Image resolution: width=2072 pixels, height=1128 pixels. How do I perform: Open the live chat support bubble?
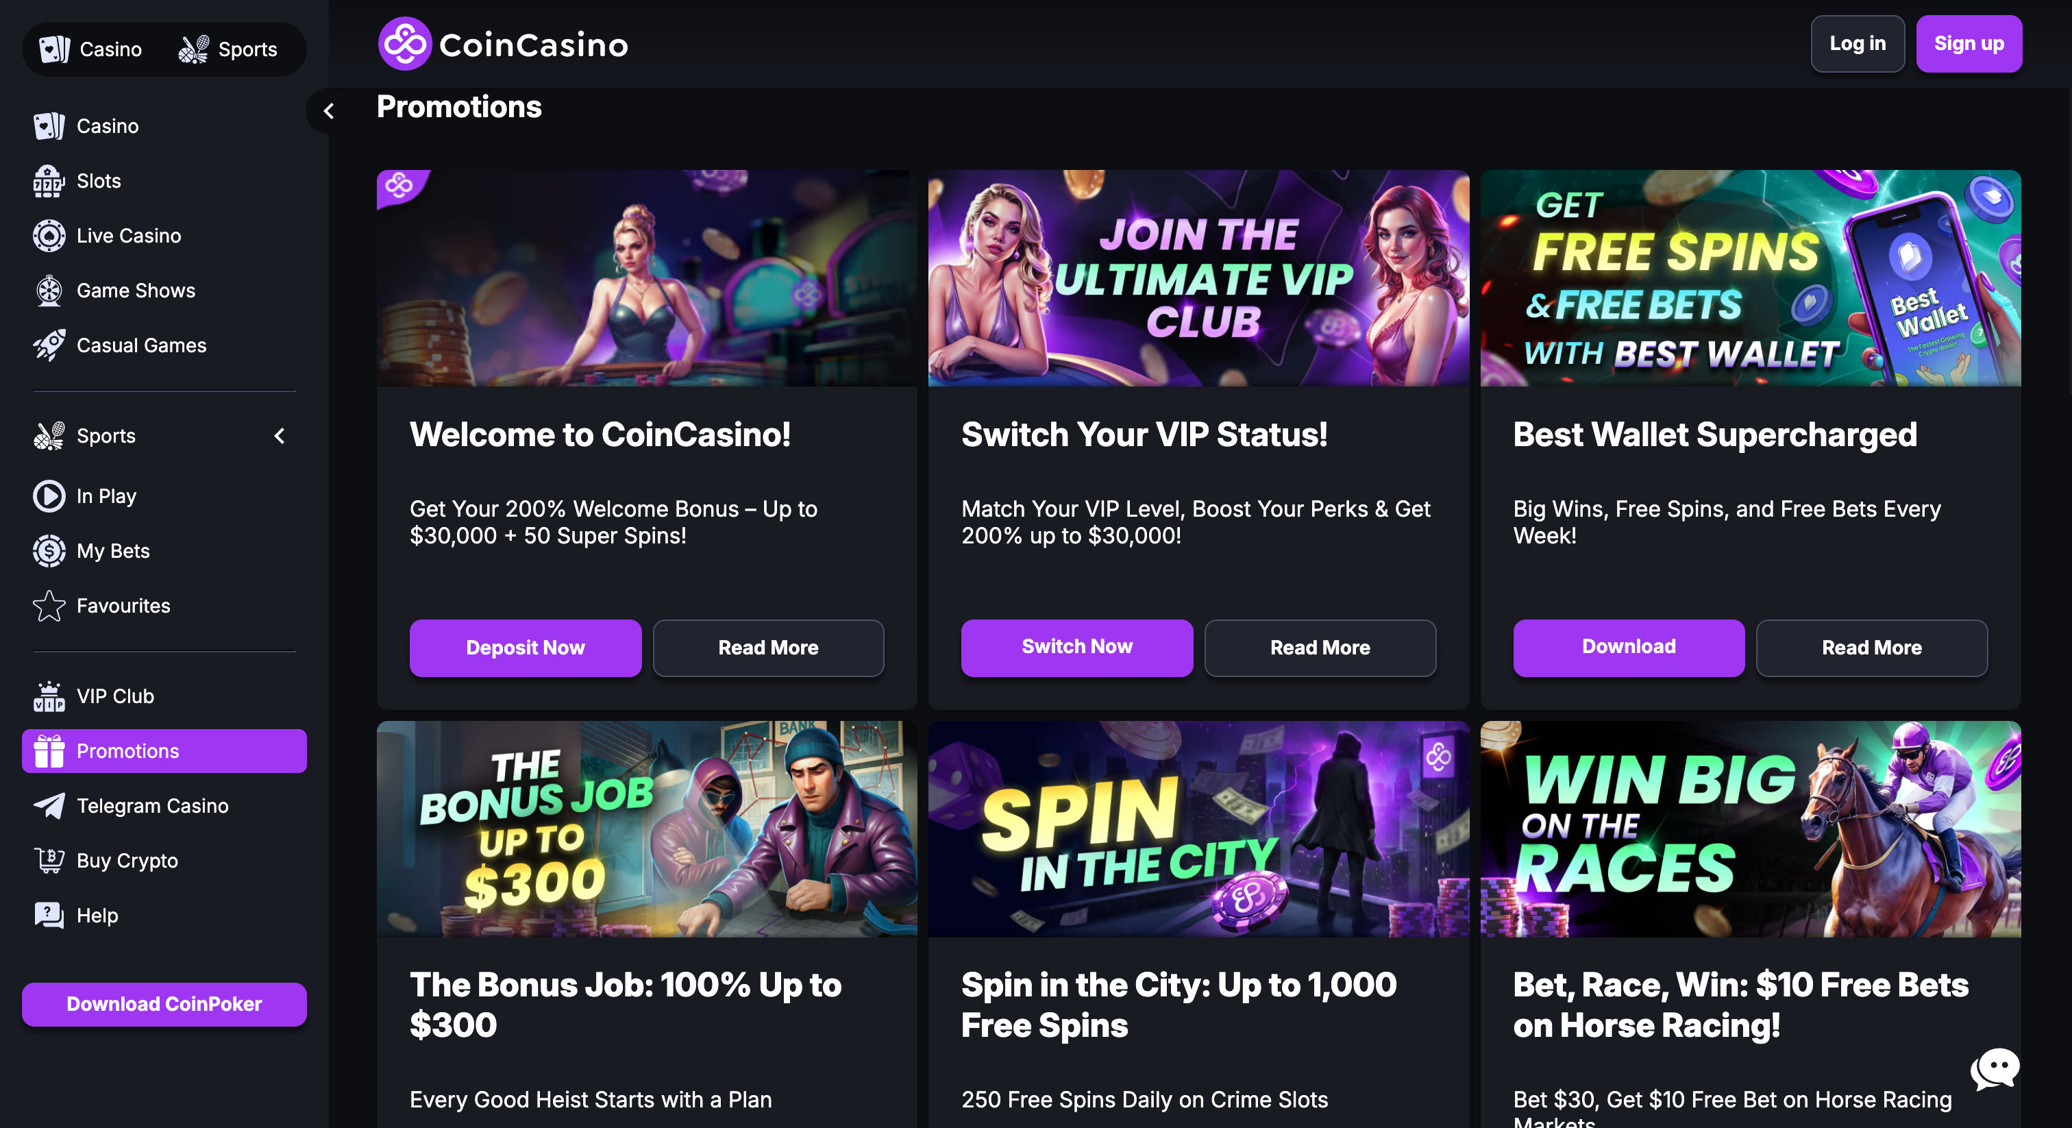1994,1068
